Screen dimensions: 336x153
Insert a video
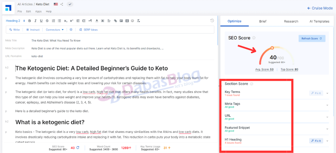tap(127, 21)
